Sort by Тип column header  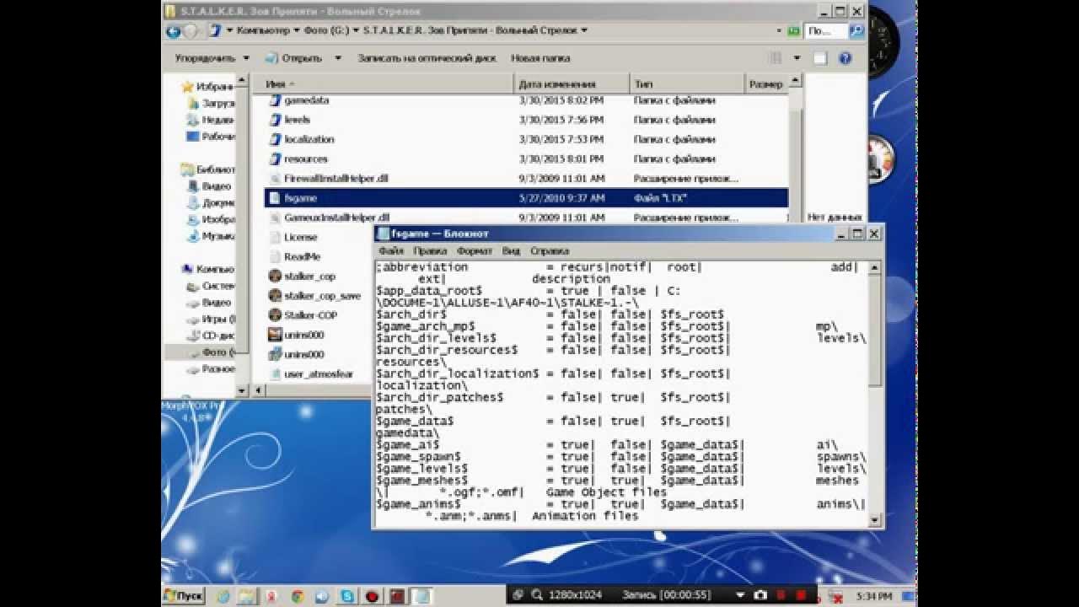point(687,83)
